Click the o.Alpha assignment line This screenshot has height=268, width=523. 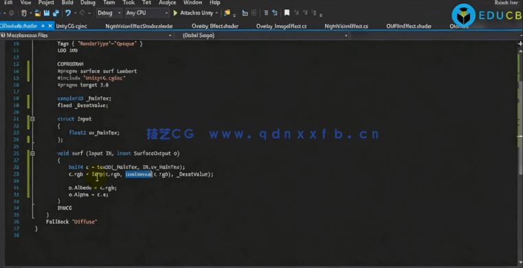(89, 194)
